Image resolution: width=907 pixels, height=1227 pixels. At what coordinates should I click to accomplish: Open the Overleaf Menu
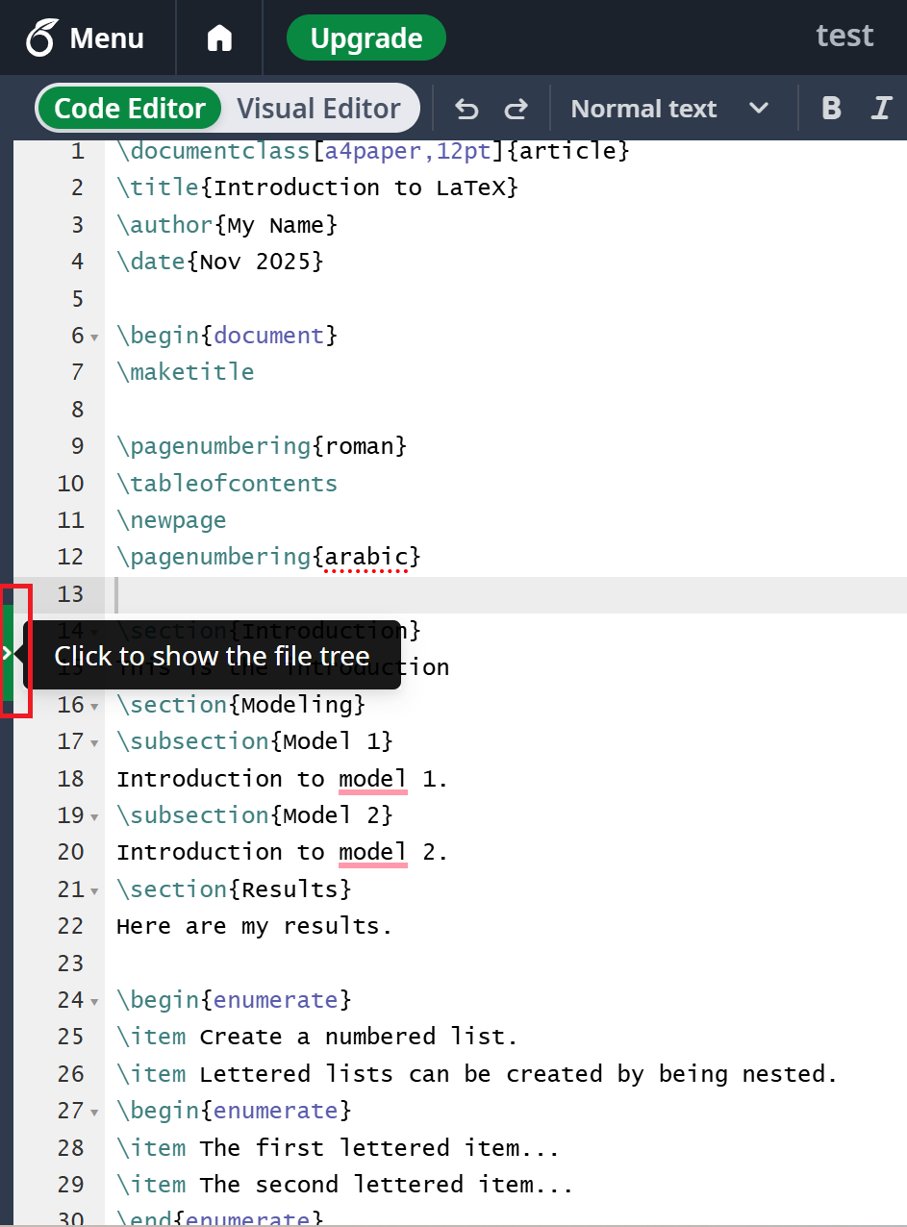86,38
